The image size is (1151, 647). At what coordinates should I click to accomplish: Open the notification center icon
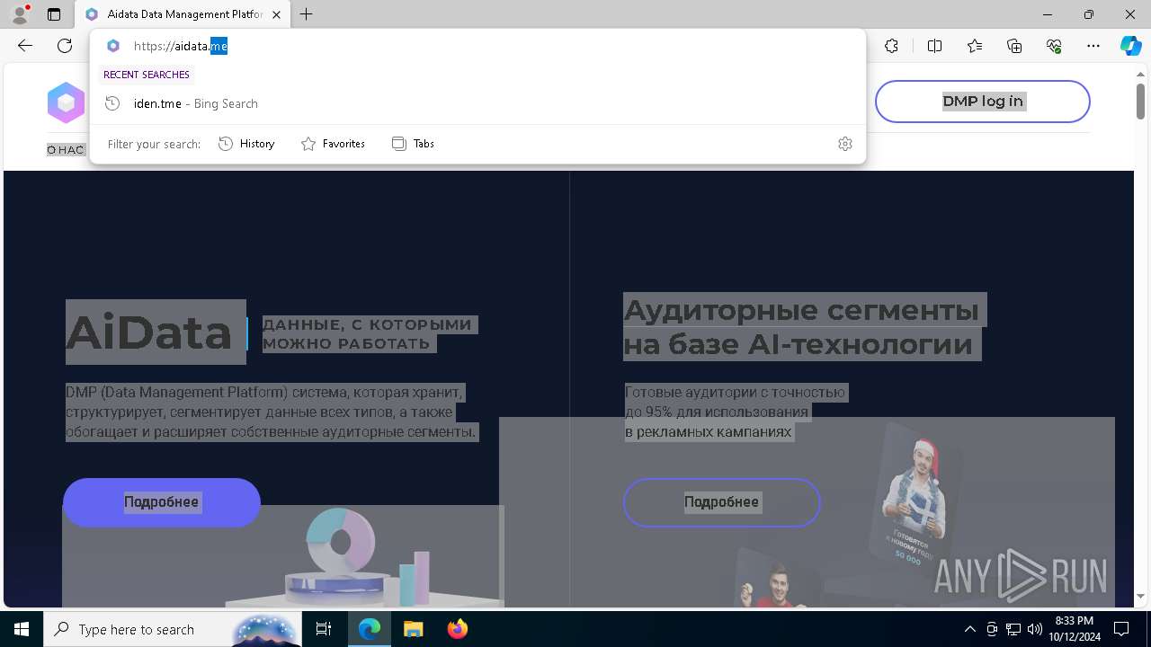[x=1121, y=629]
